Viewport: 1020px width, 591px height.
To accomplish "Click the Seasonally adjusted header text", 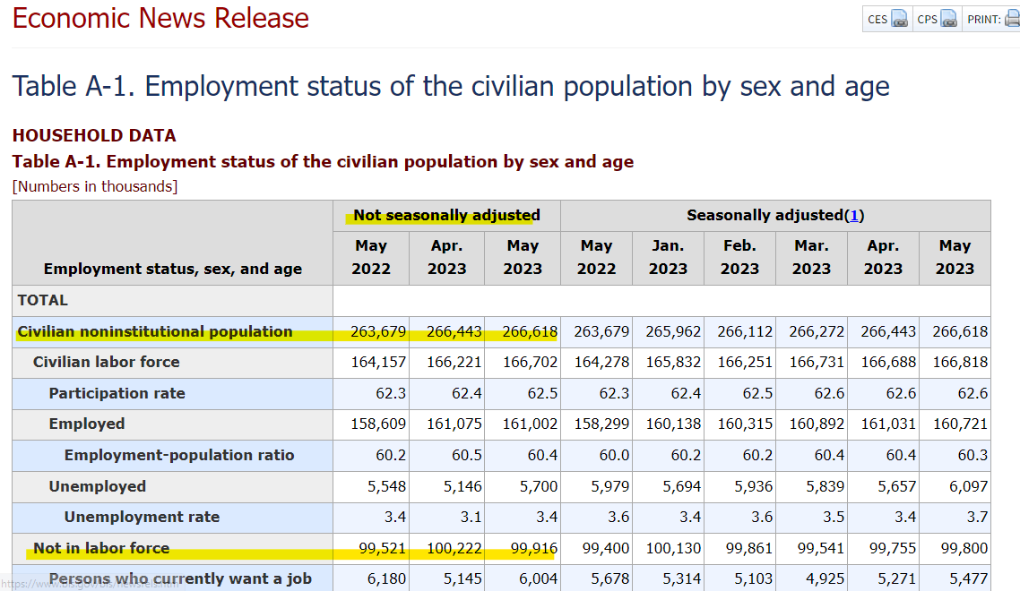I will point(765,215).
